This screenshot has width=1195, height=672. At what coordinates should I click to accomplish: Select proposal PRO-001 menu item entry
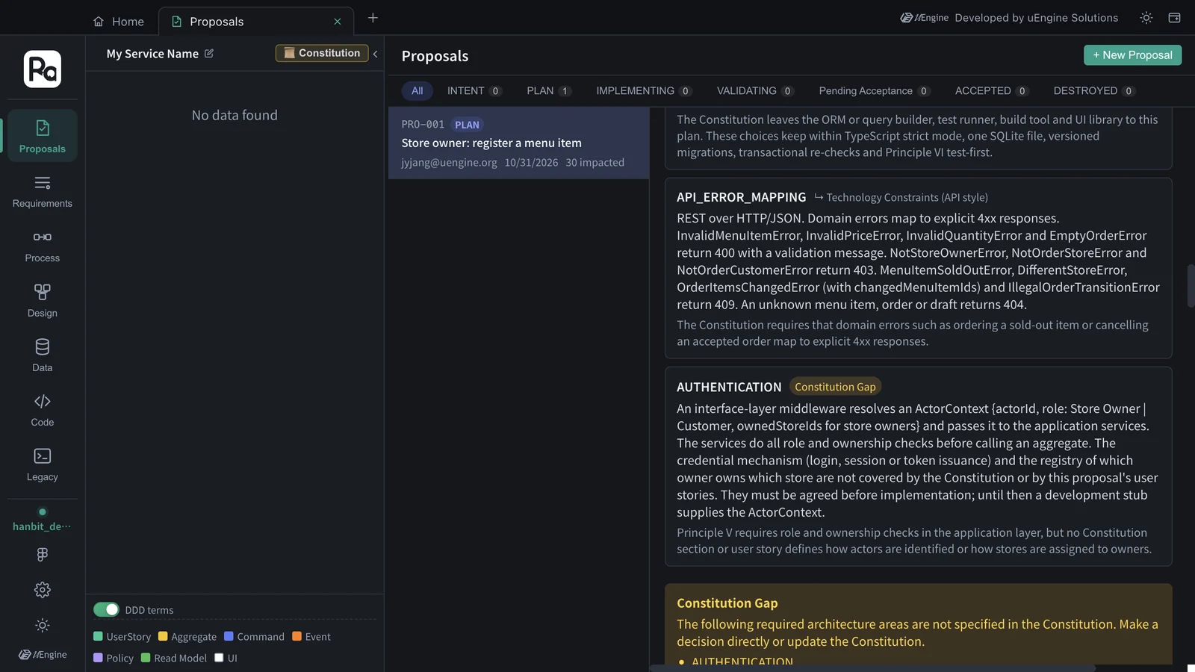tap(518, 143)
